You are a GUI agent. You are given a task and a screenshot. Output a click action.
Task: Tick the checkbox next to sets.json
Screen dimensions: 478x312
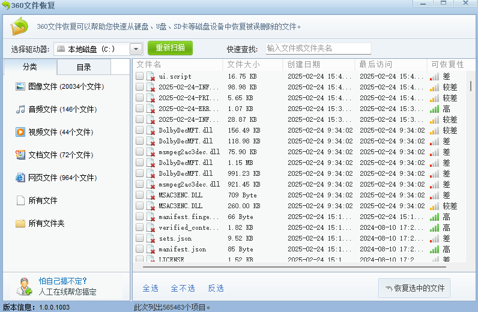point(139,238)
